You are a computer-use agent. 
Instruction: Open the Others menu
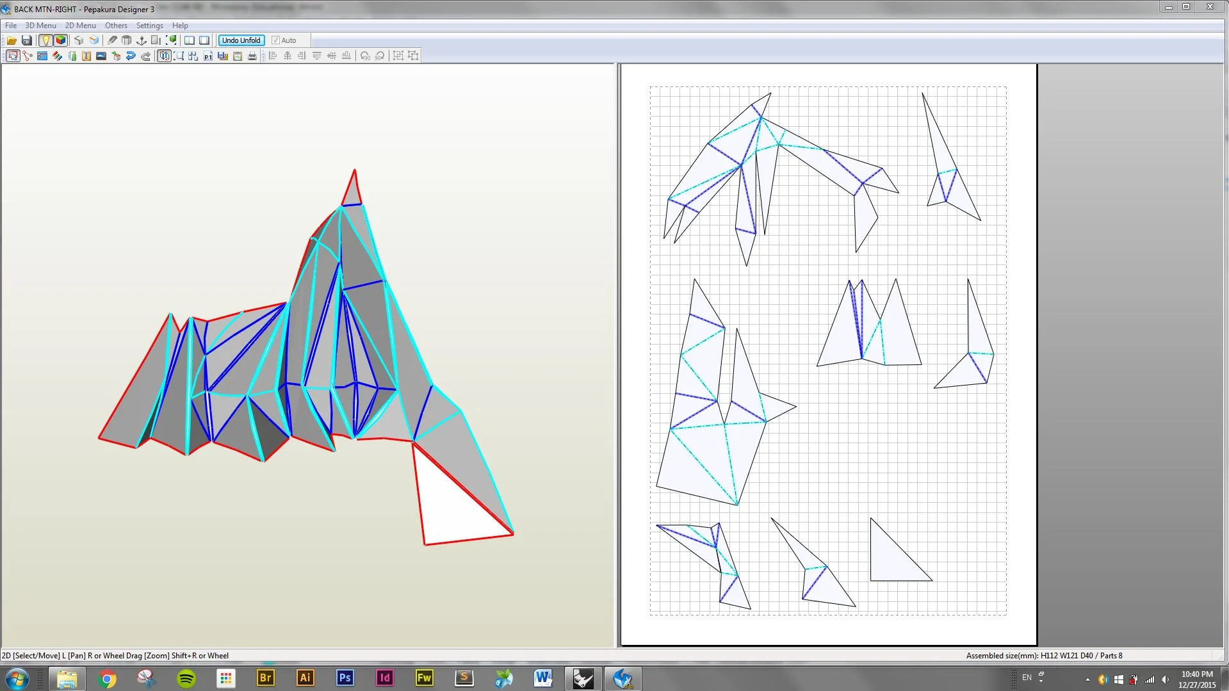(116, 26)
